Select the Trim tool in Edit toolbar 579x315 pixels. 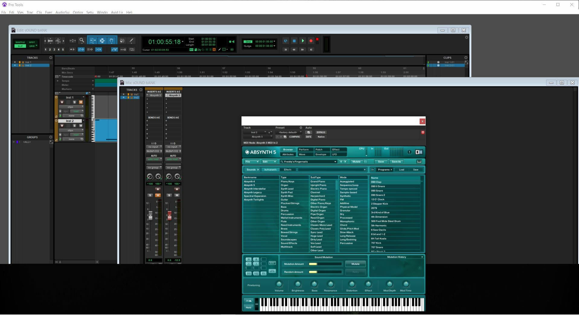92,41
